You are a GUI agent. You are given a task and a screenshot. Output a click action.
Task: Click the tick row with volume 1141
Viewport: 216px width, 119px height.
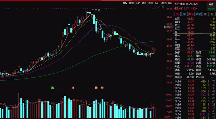(x=195, y=114)
